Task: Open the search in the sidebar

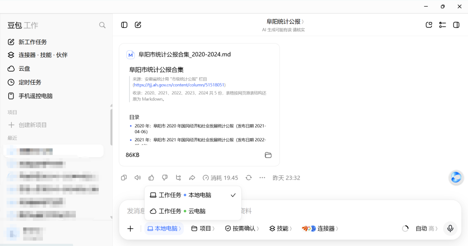Action: point(102,25)
